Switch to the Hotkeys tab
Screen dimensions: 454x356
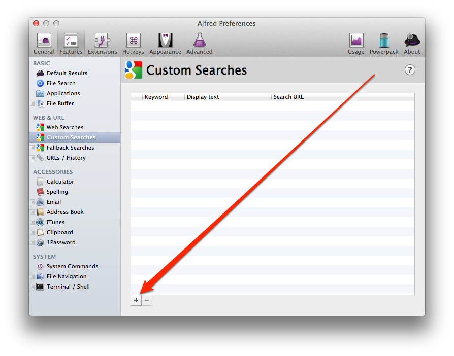(x=133, y=44)
